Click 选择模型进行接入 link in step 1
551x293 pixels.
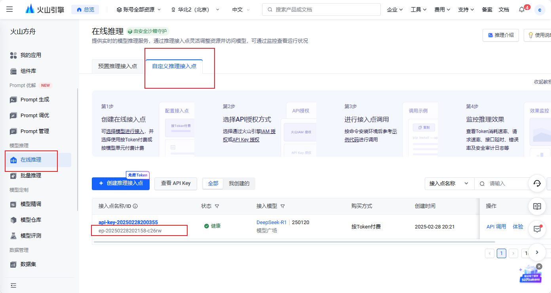click(x=125, y=131)
